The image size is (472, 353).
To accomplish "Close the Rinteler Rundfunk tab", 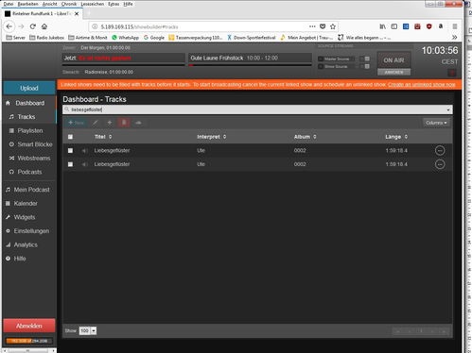I will pos(77,14).
